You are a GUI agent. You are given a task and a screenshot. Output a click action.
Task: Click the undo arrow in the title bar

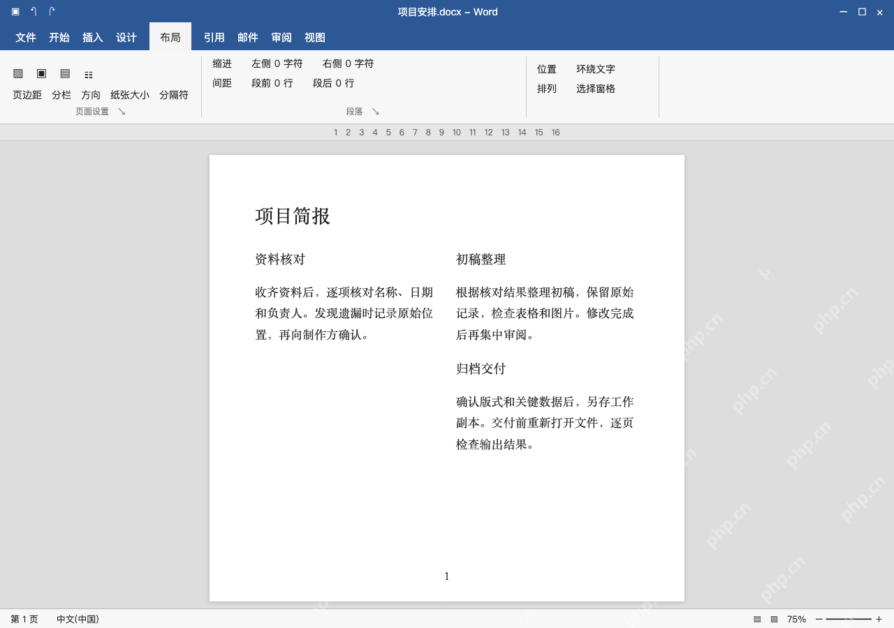click(34, 11)
